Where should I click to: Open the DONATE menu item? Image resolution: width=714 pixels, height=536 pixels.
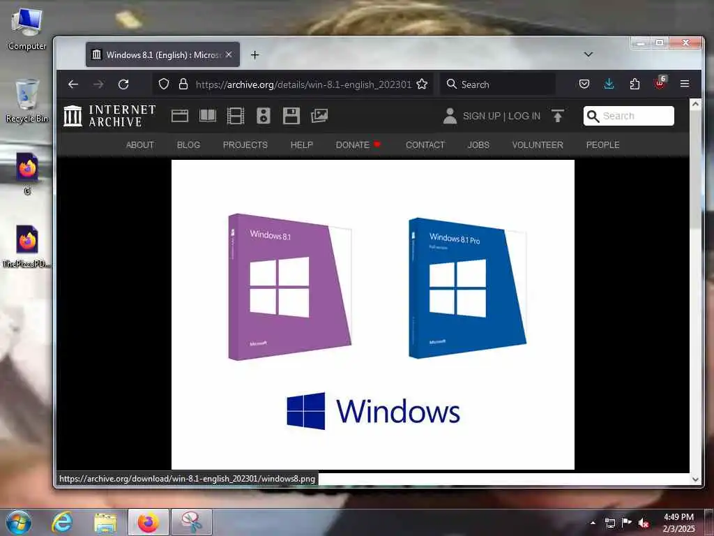click(358, 145)
